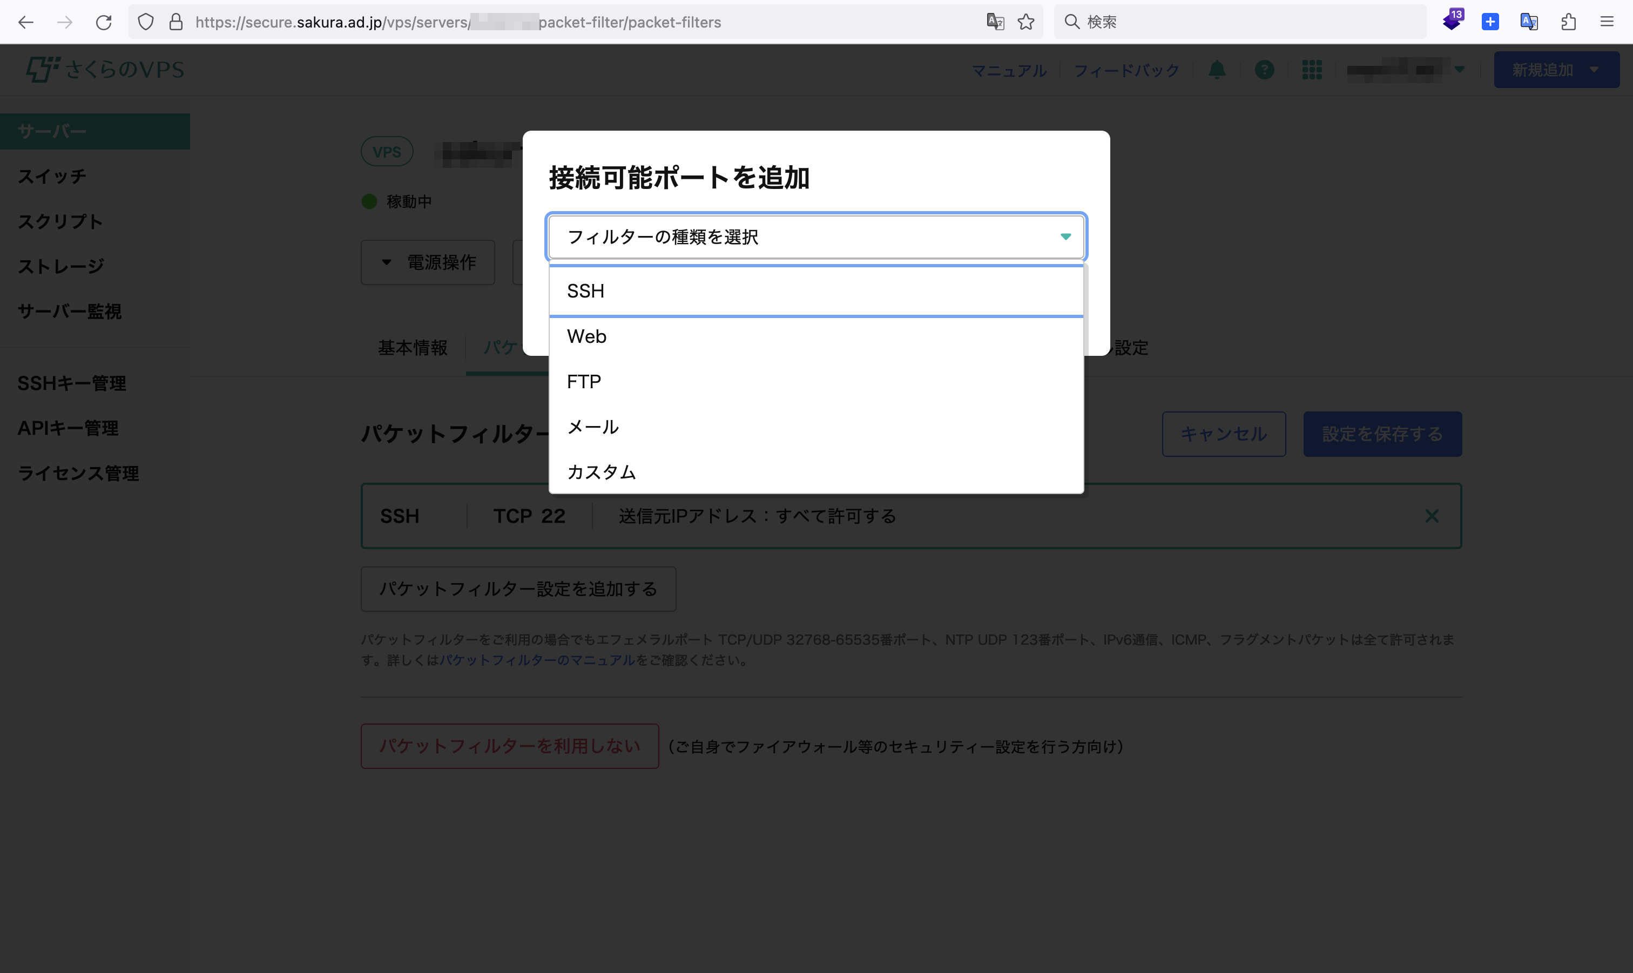
Task: Bookmark this page with the star icon
Action: tap(1026, 22)
